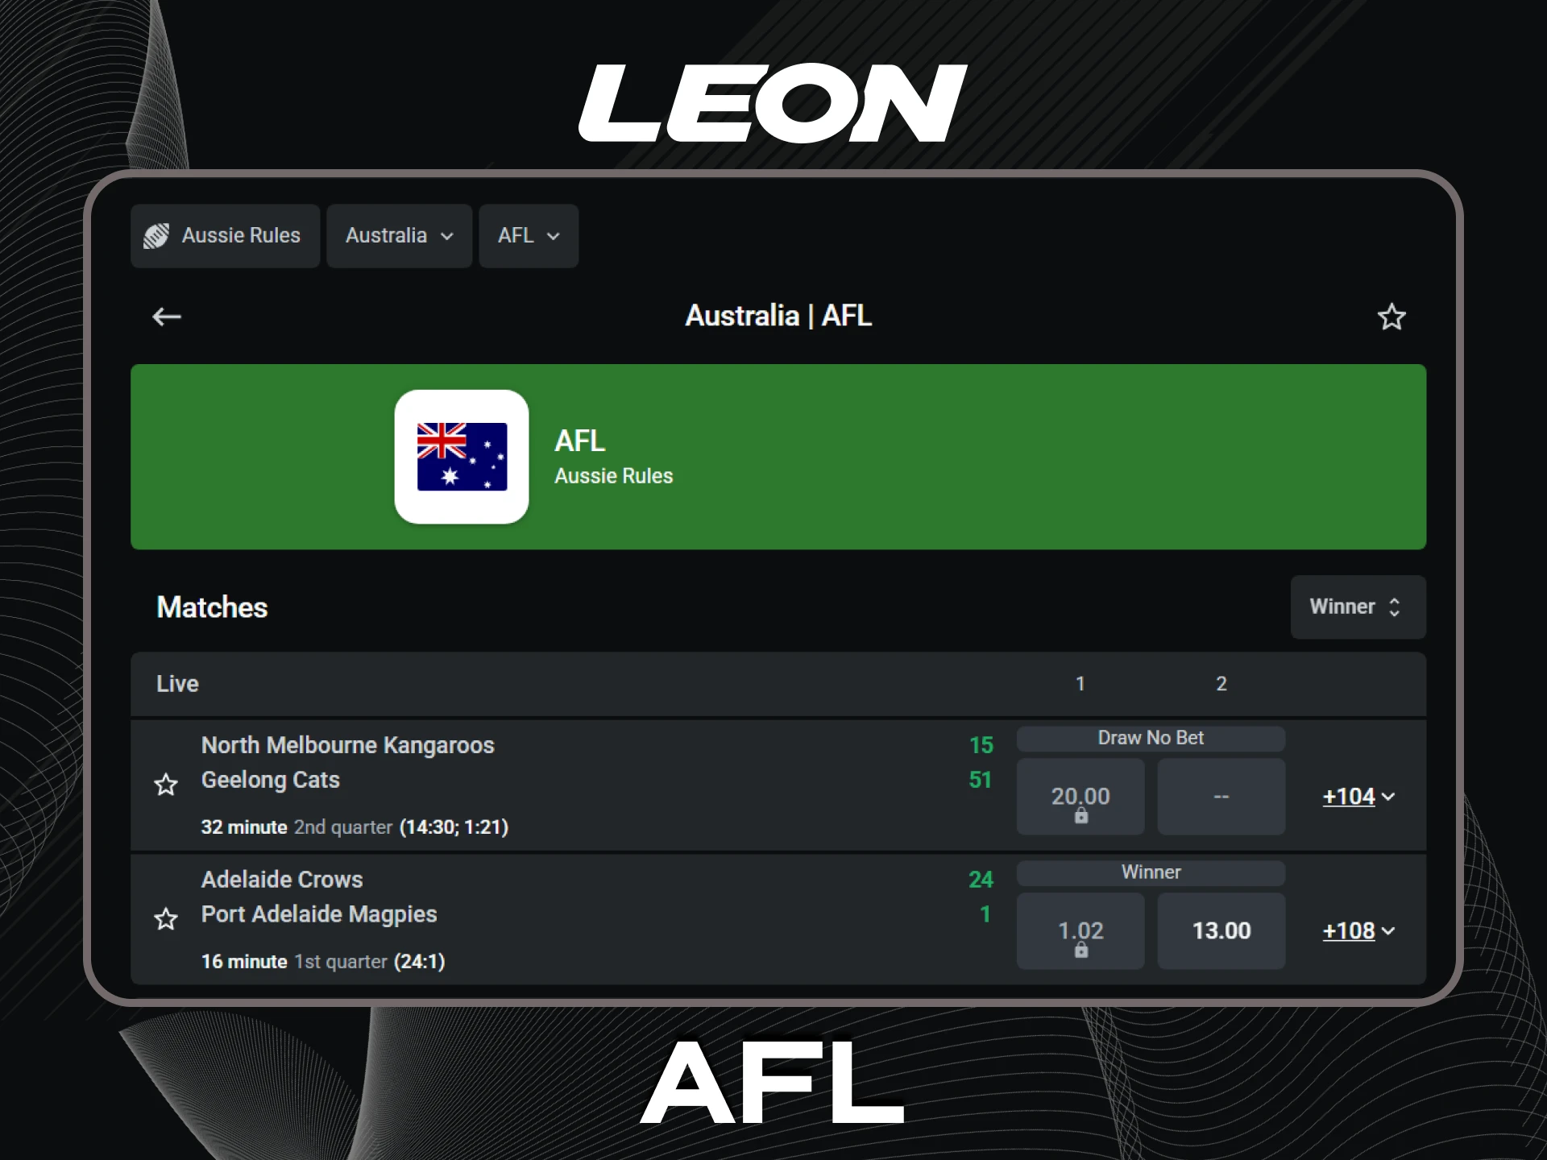Open the AFL league dropdown
This screenshot has width=1547, height=1160.
529,236
